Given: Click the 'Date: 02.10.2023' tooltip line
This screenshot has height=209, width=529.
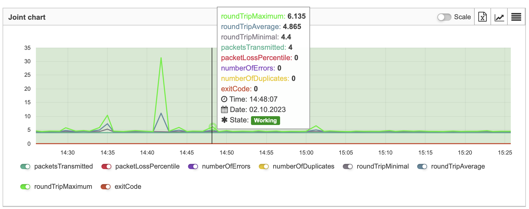Looking at the screenshot, I should [253, 109].
